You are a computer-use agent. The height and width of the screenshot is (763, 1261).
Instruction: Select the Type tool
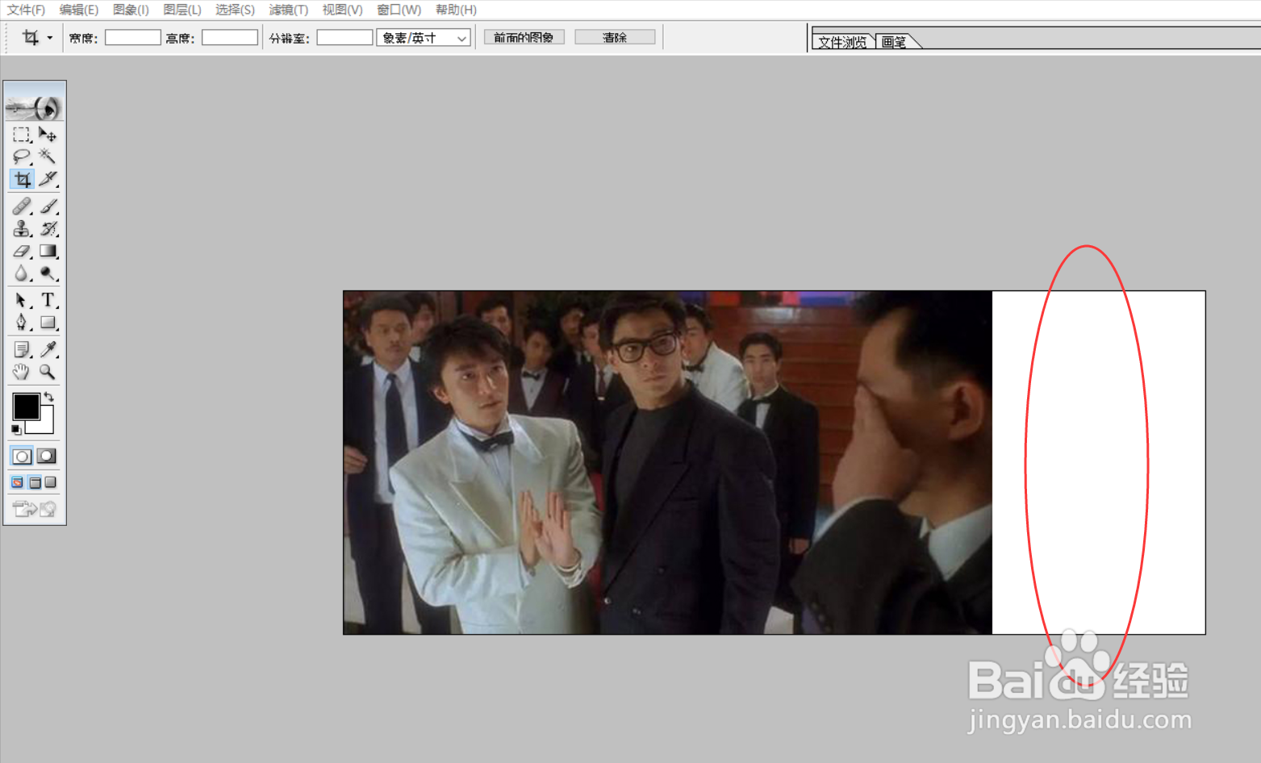(x=48, y=300)
